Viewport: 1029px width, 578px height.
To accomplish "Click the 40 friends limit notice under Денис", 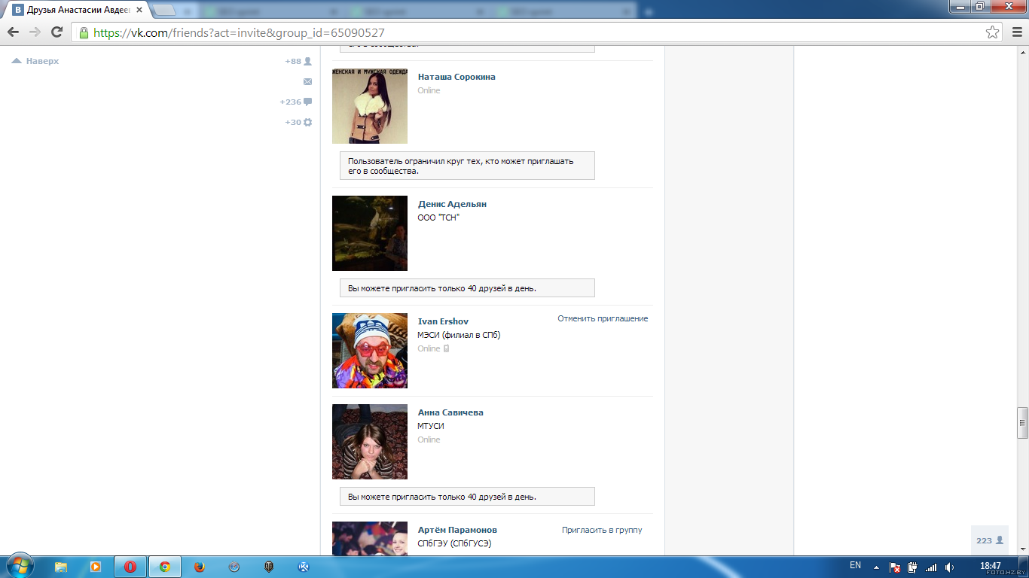I will click(x=467, y=288).
